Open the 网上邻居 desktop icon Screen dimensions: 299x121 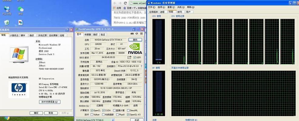[7, 11]
